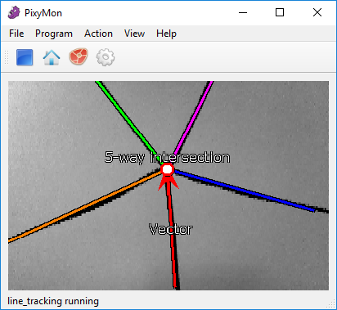Image resolution: width=337 pixels, height=310 pixels.
Task: Click the 'Vector' label in video
Action: tap(171, 229)
